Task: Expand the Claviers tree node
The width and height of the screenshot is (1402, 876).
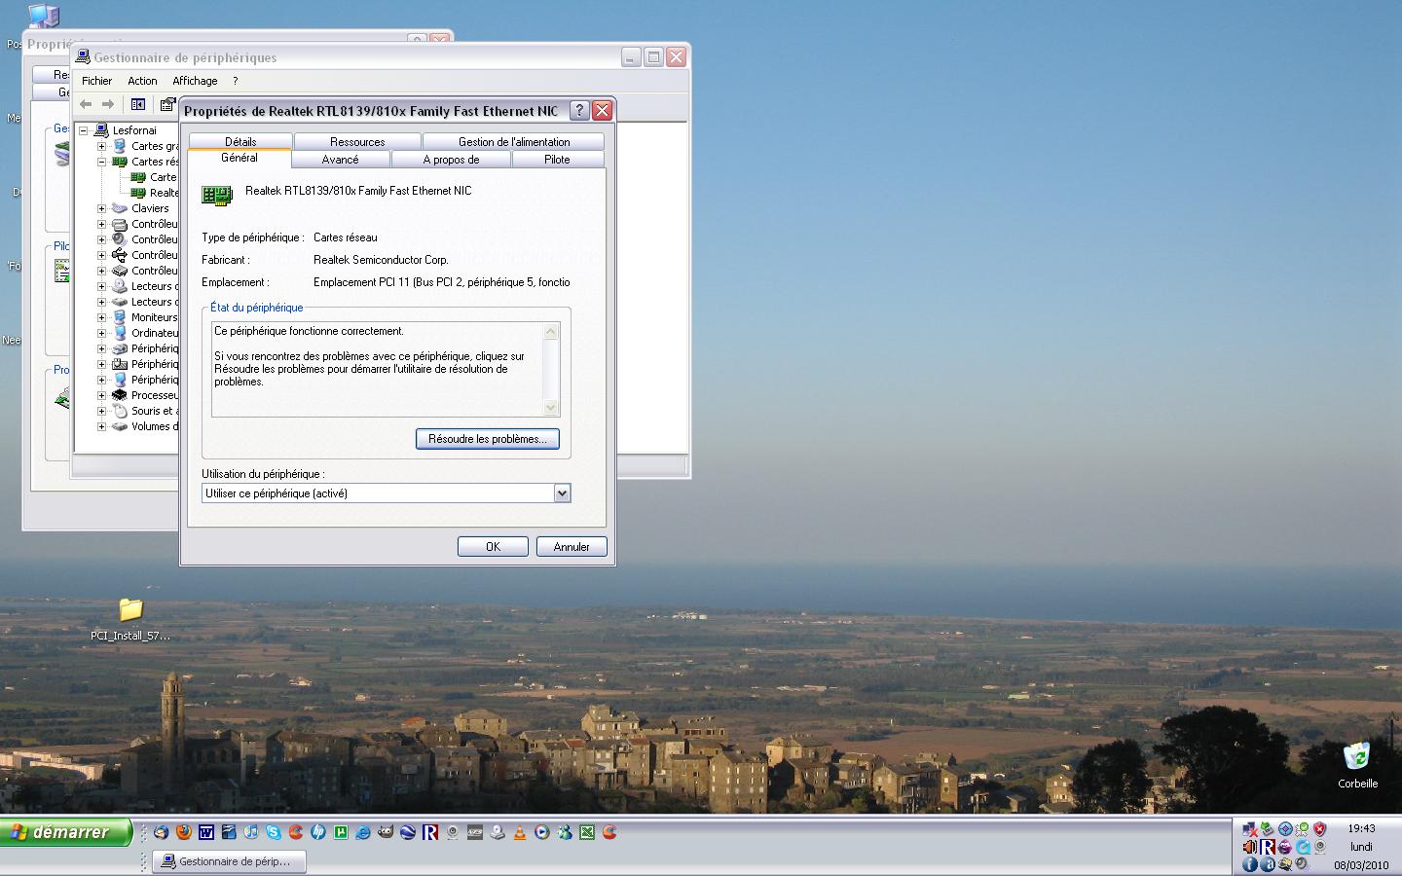Action: point(101,208)
